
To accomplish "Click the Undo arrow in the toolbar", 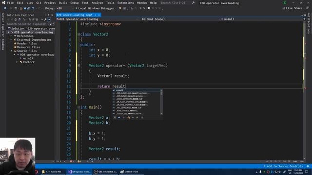I will [x=33, y=8].
